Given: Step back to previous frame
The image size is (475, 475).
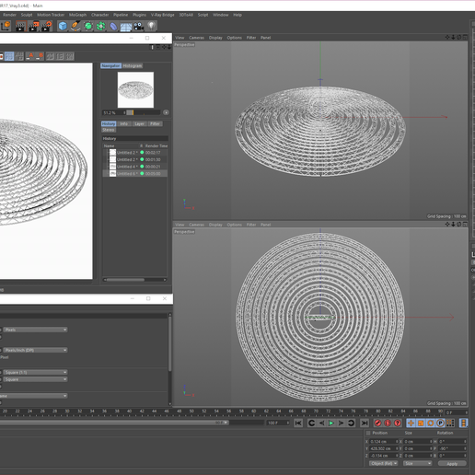Looking at the screenshot, I should pos(321,423).
